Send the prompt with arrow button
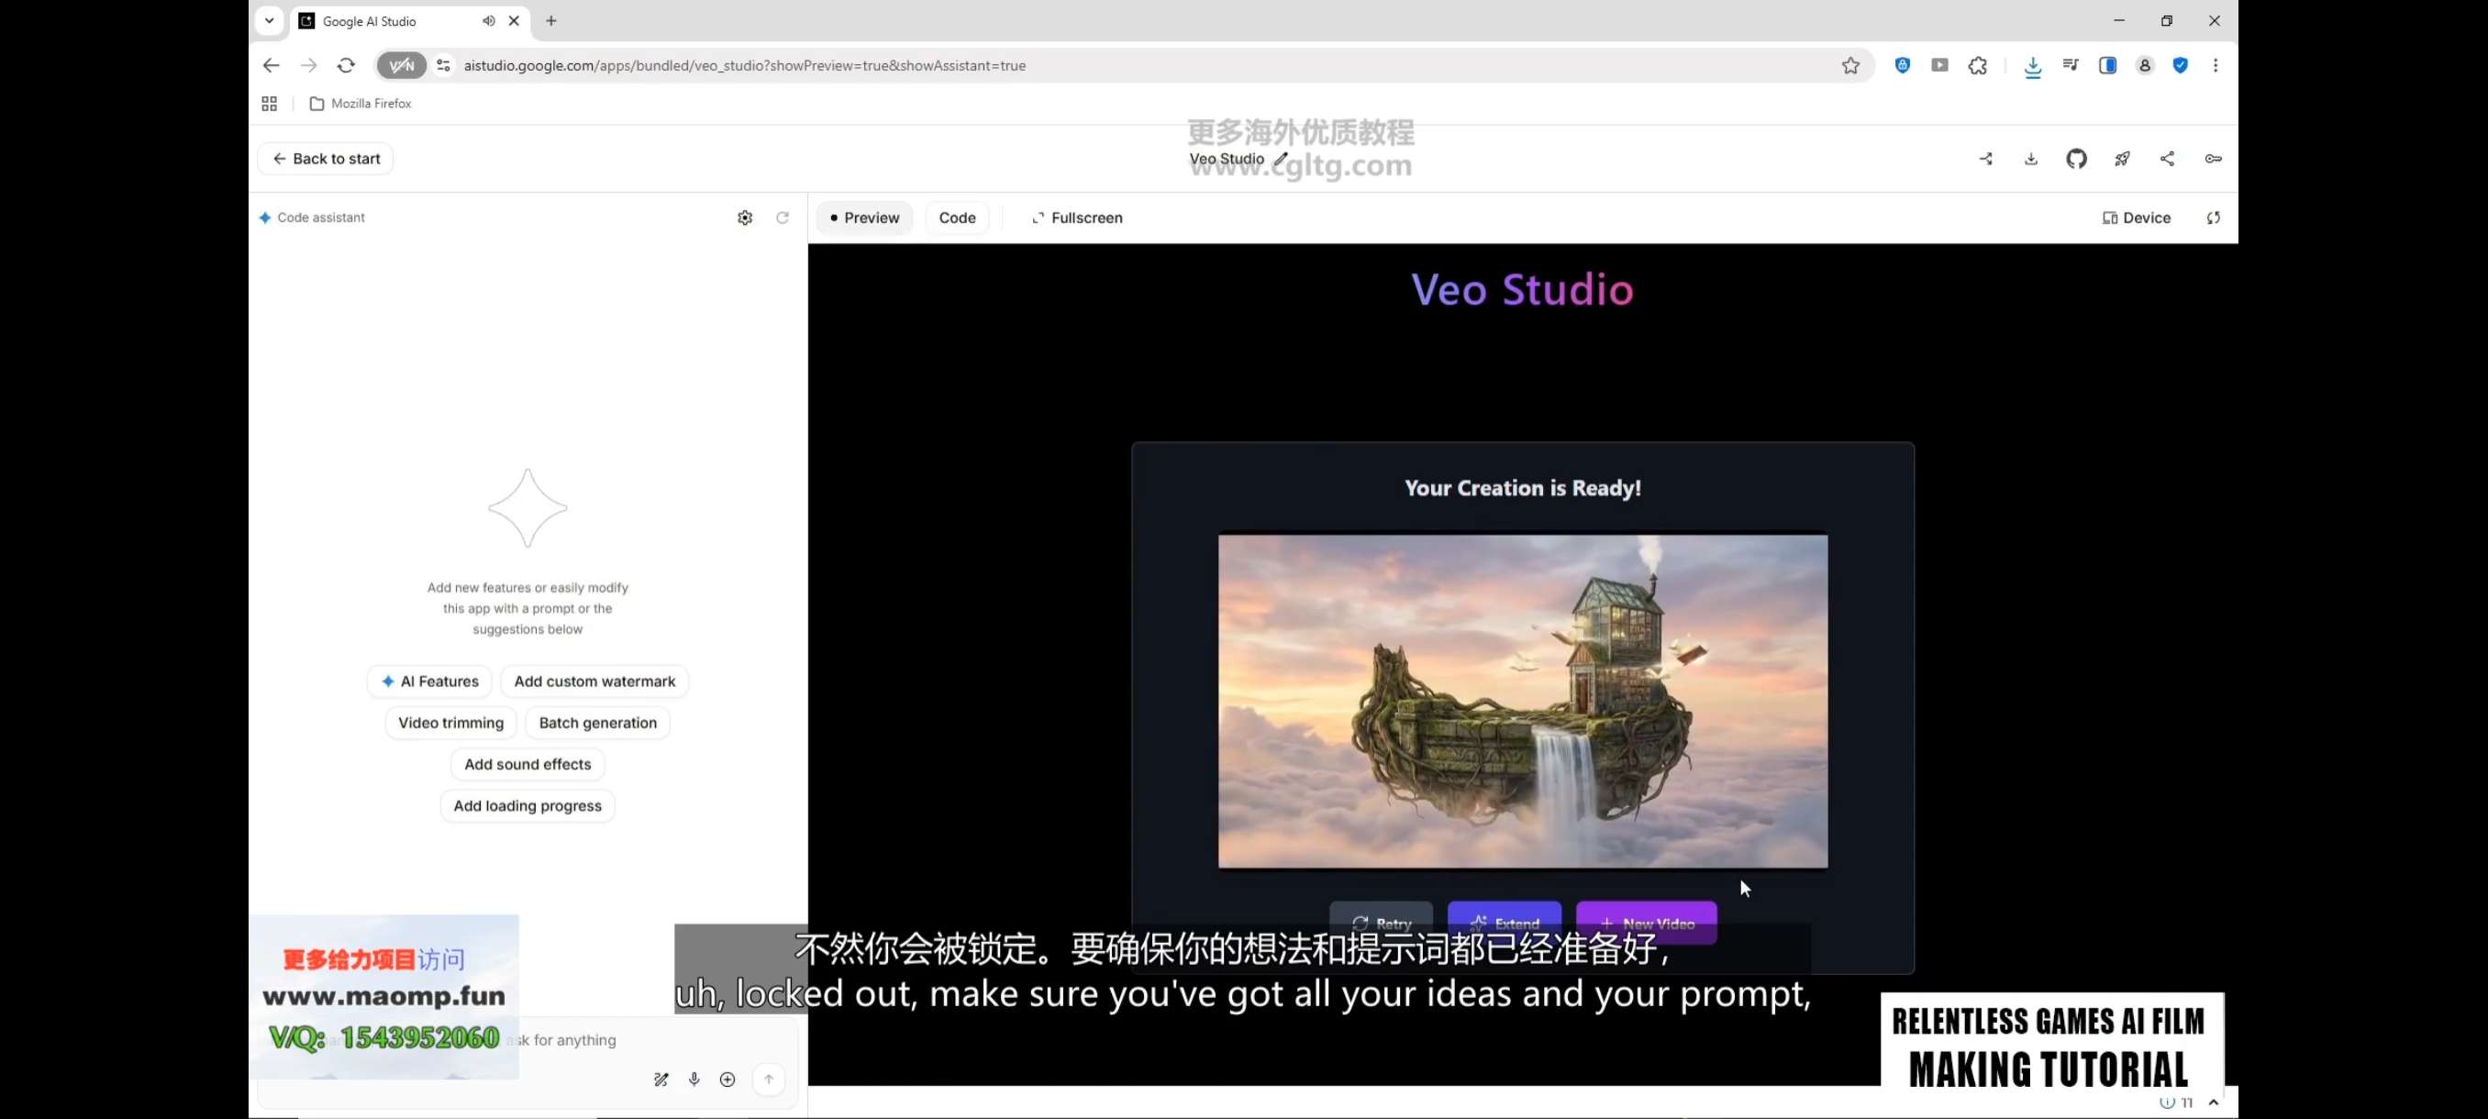 [x=769, y=1080]
